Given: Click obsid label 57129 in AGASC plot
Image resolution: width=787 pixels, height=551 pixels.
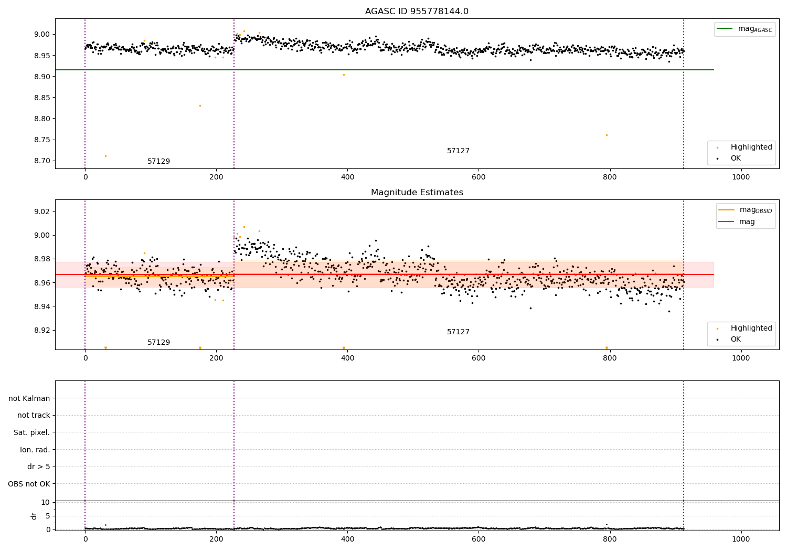Looking at the screenshot, I should [158, 162].
